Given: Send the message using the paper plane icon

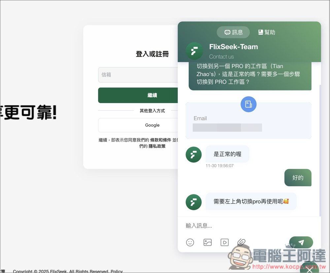Looking at the screenshot, I should [301, 242].
